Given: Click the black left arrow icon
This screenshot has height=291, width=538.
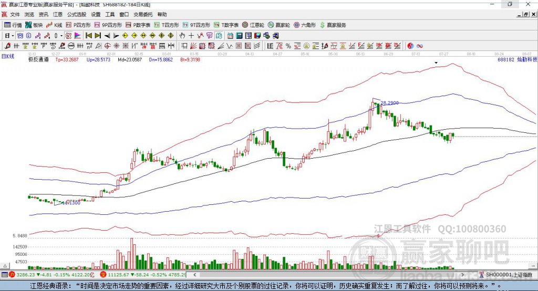Looking at the screenshot, I should [x=107, y=36].
